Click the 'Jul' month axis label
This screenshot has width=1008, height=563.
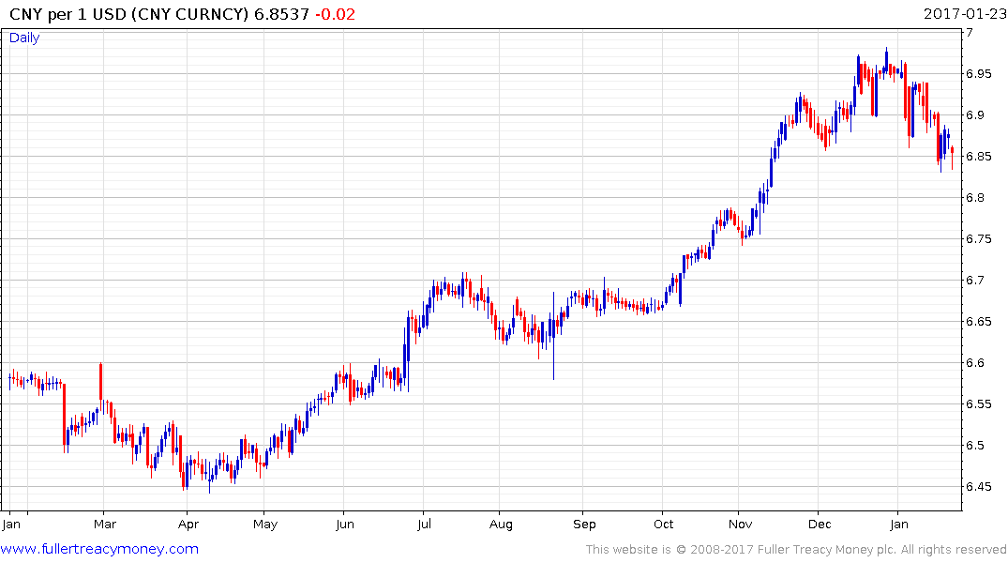[x=424, y=525]
